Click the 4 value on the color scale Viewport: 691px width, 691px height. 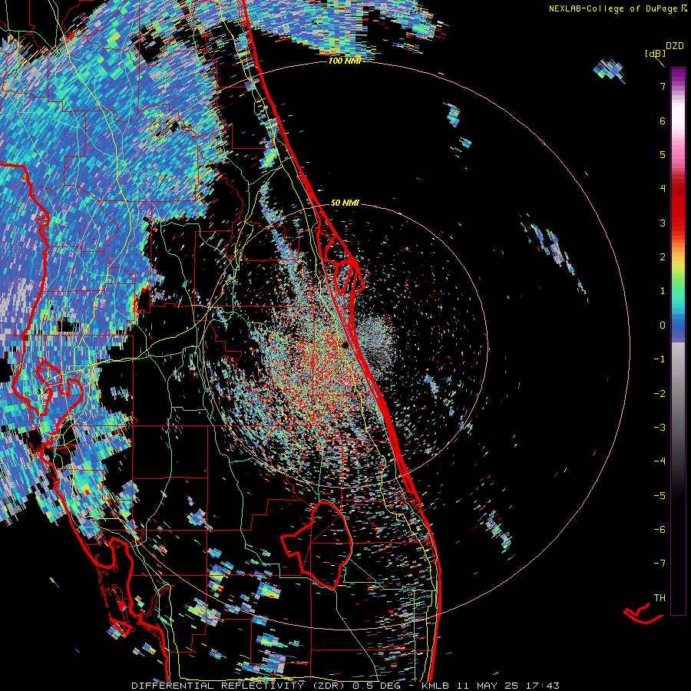663,189
